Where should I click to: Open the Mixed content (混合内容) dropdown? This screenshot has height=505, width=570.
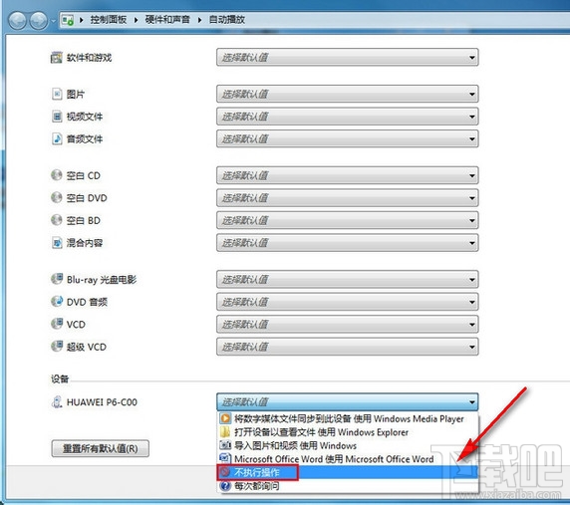(347, 243)
